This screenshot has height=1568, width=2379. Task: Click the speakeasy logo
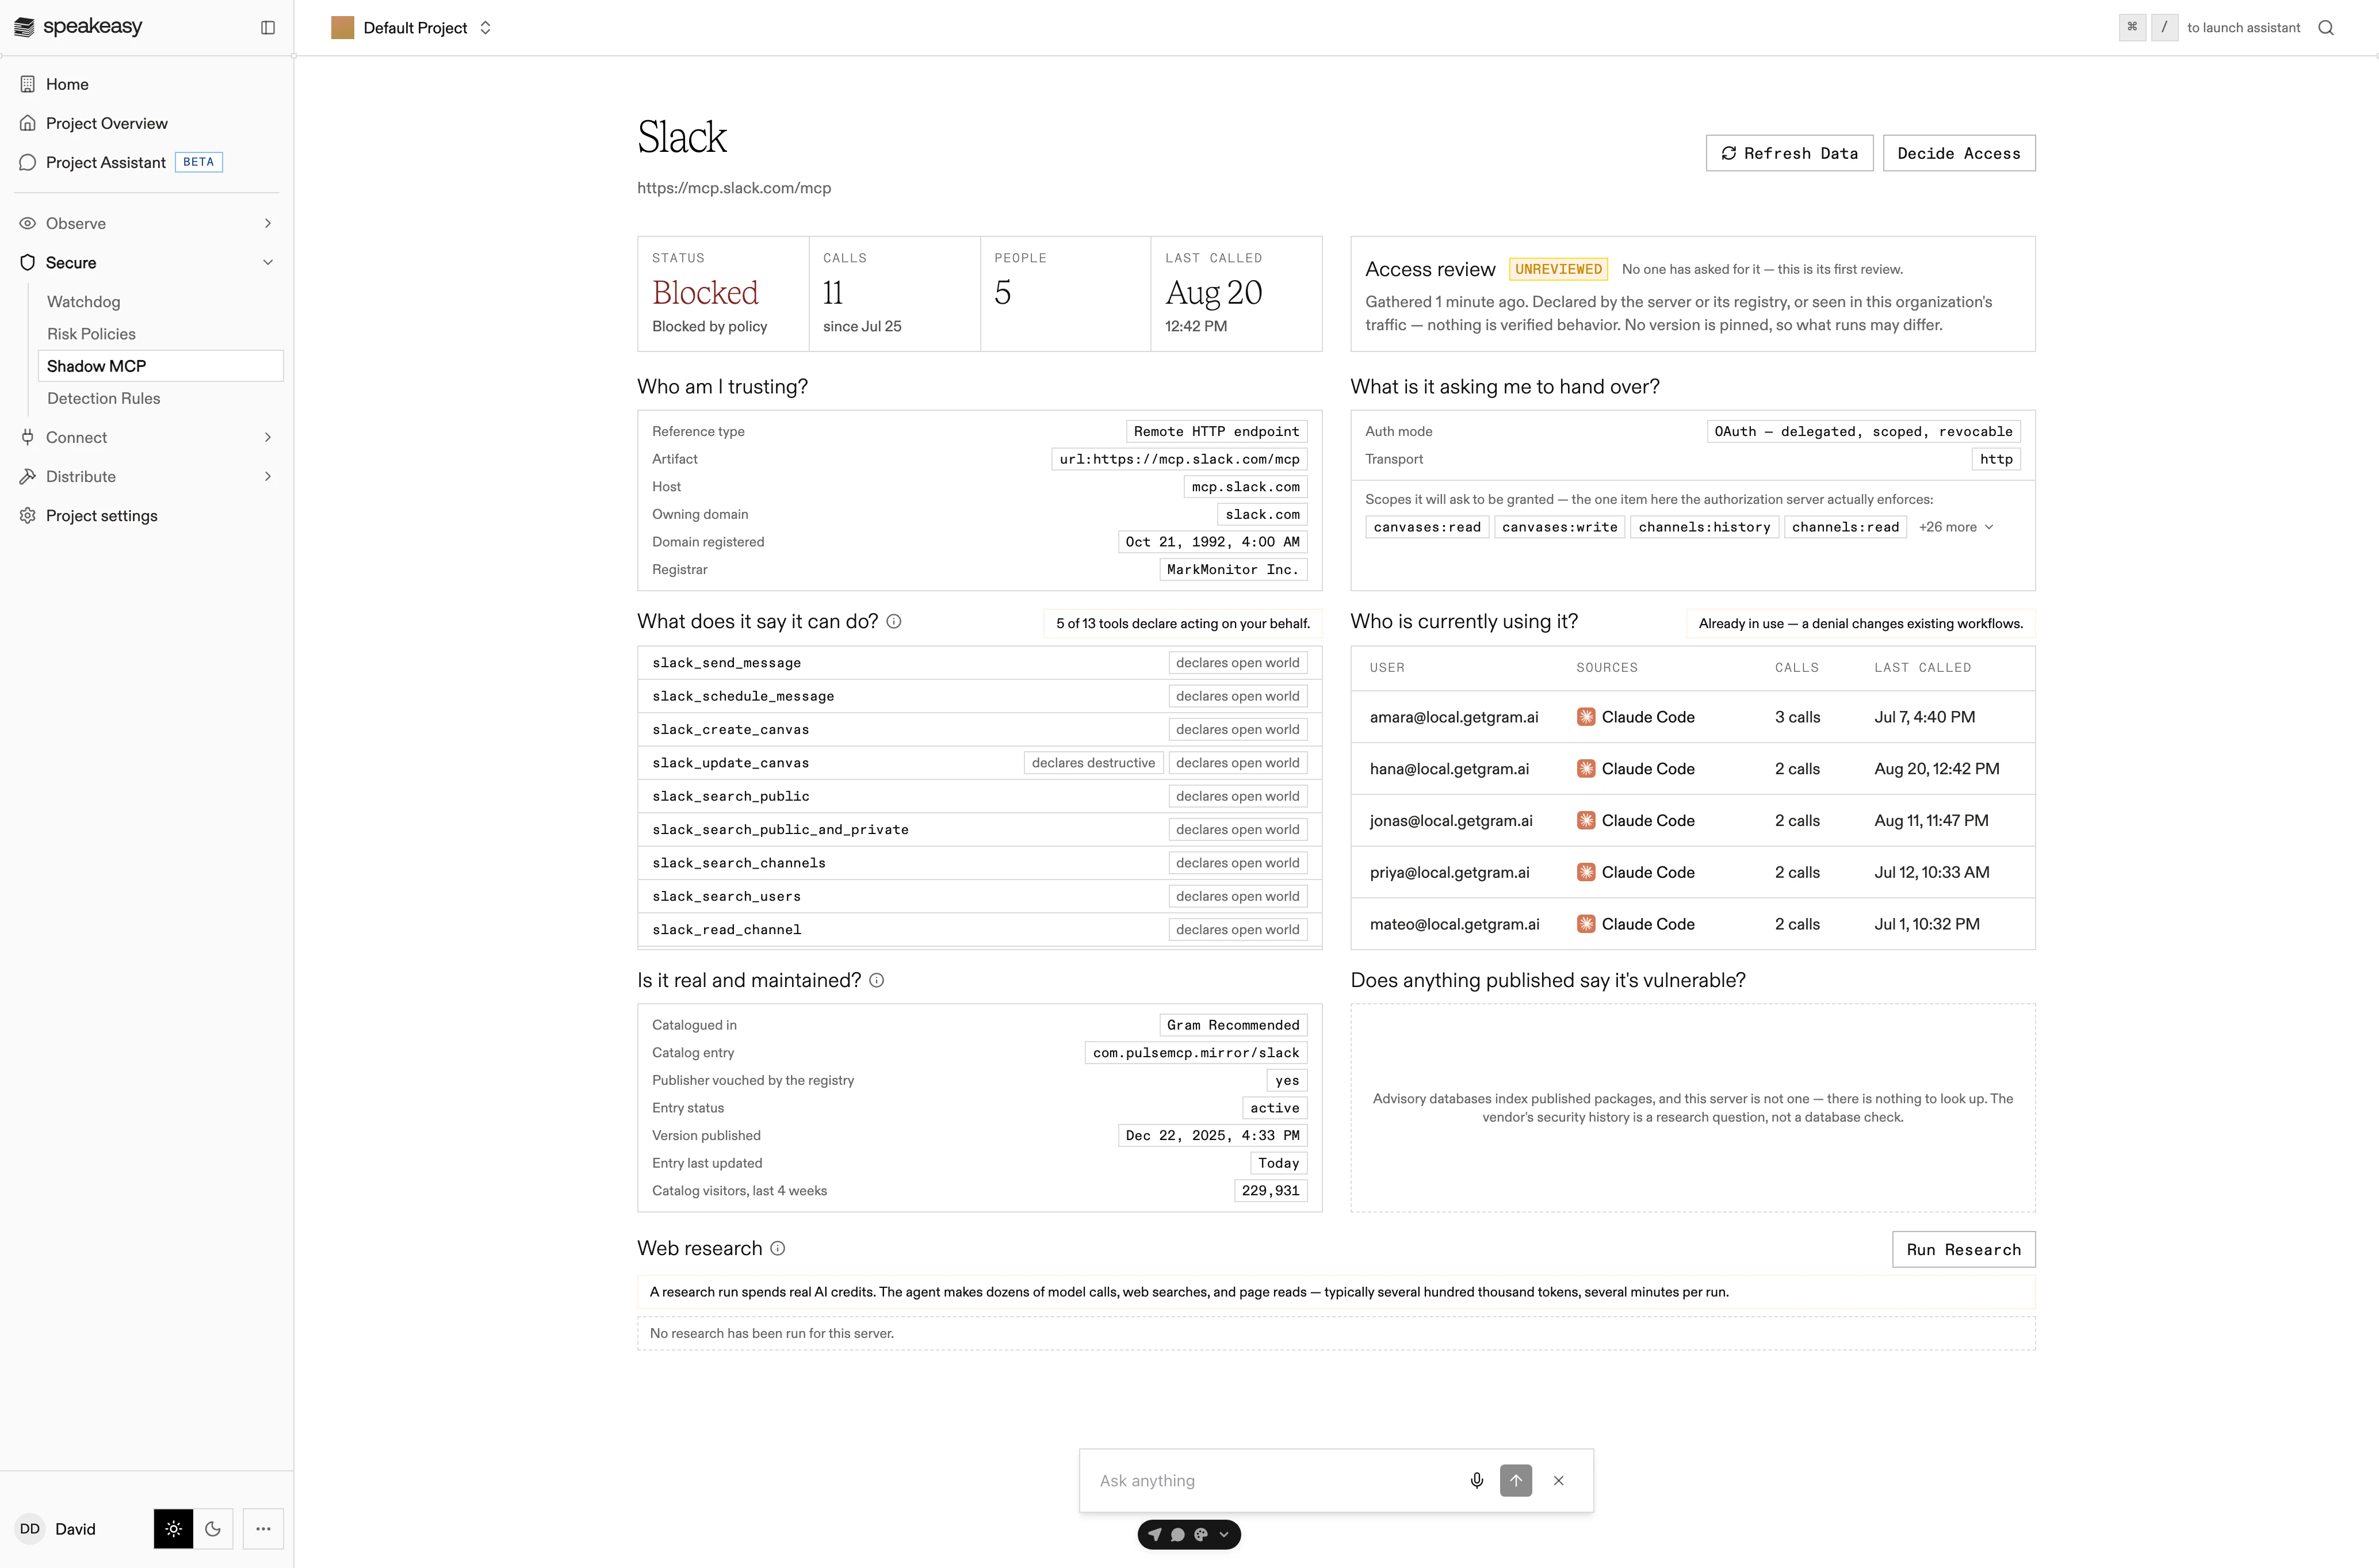click(78, 27)
